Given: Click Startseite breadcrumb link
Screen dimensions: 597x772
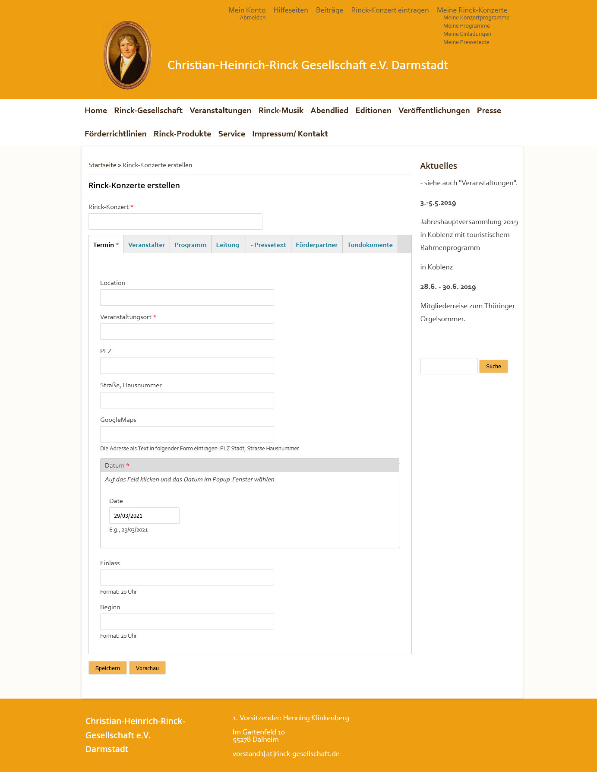Looking at the screenshot, I should click(x=102, y=165).
